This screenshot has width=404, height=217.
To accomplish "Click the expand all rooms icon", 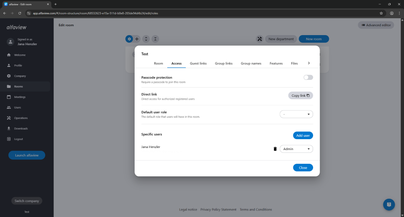I will (146, 39).
